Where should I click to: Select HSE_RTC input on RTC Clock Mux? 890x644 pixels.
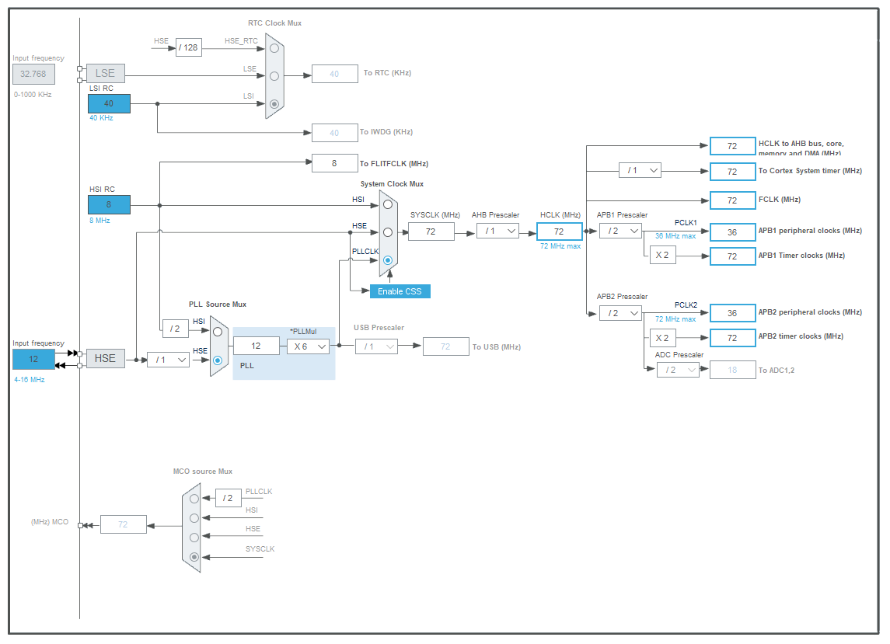[x=274, y=48]
